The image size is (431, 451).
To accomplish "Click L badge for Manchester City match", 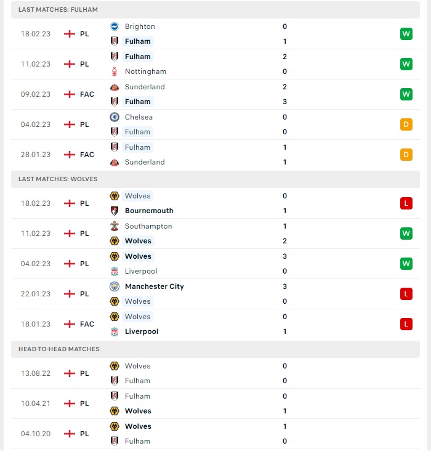I will point(406,294).
